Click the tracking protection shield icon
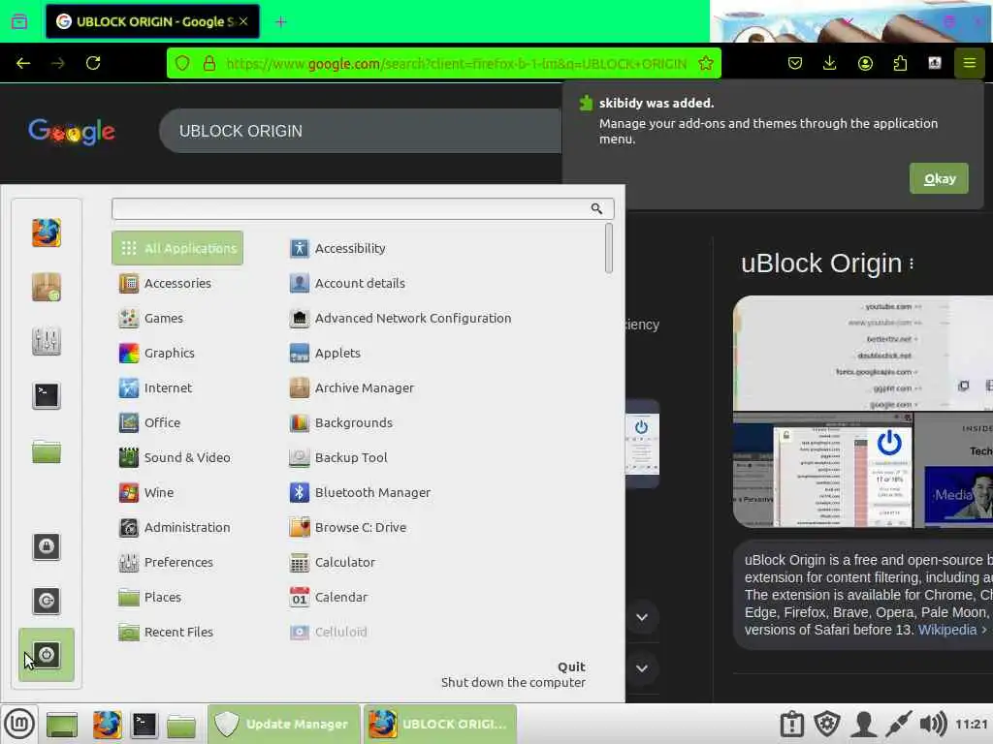993x744 pixels. tap(182, 63)
